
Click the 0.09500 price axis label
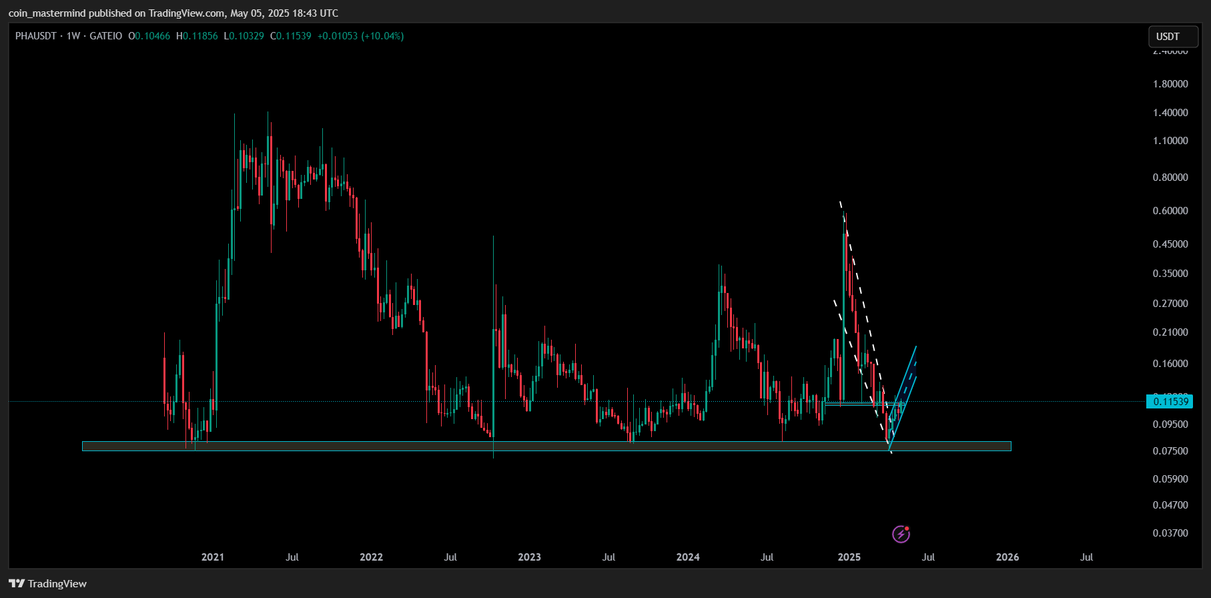pos(1170,424)
